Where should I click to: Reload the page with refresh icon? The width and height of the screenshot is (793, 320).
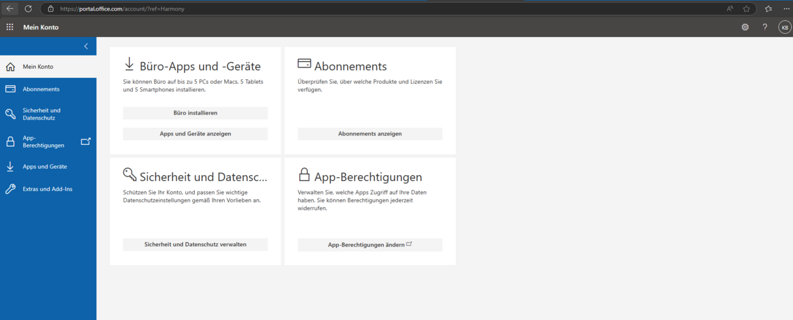click(x=28, y=9)
